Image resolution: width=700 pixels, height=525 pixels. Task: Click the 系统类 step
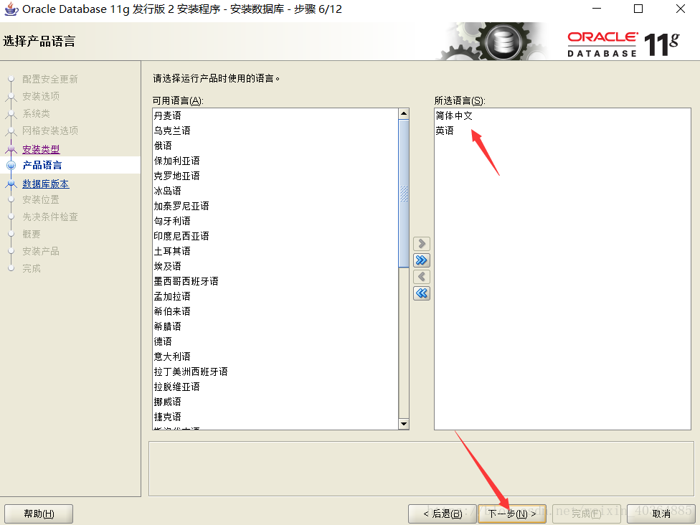tap(36, 113)
